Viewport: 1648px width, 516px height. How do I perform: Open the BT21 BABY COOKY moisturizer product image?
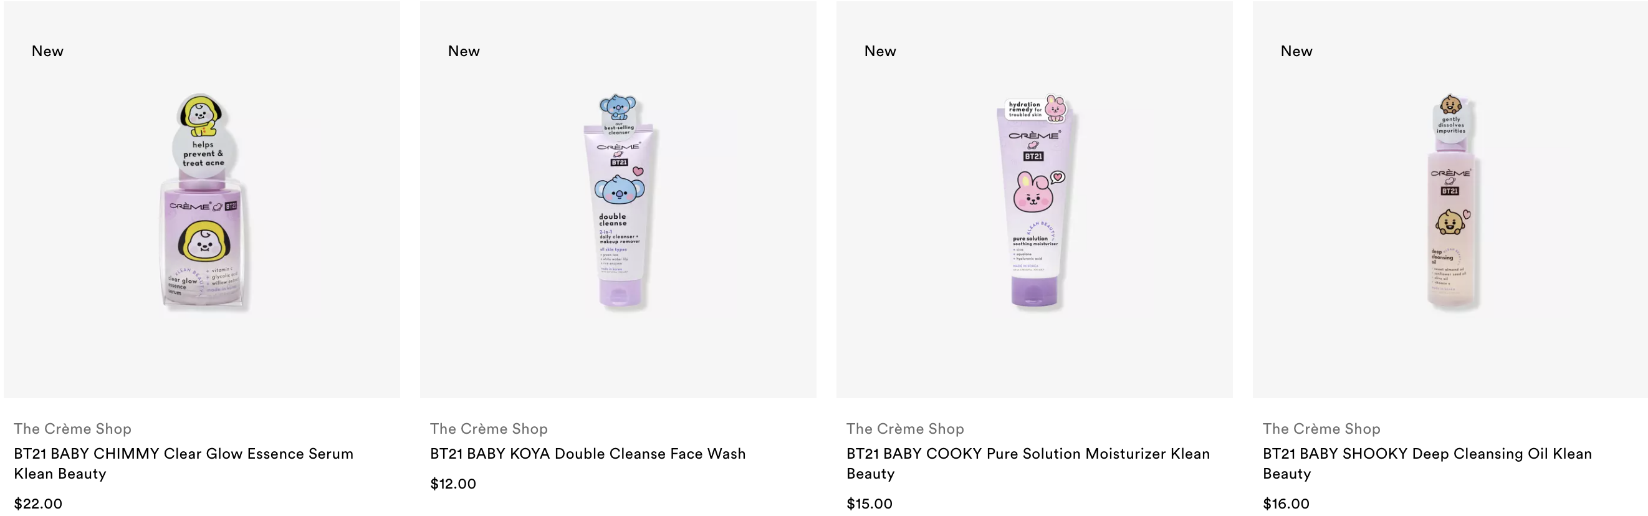coord(1035,199)
